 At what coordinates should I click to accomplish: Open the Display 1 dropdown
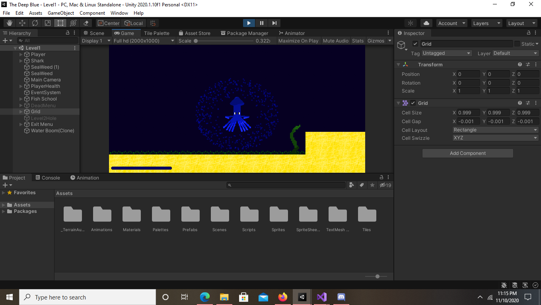coord(96,41)
